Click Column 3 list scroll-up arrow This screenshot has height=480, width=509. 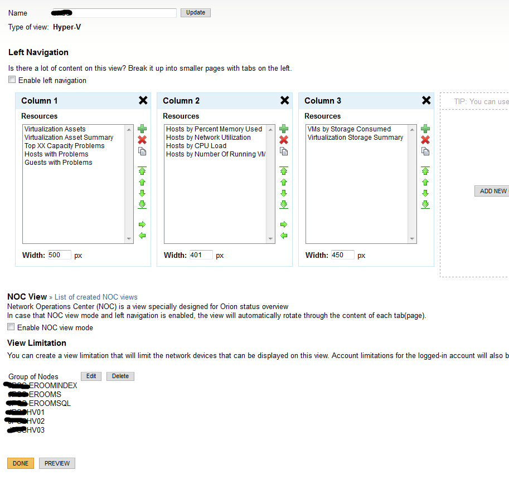[x=412, y=129]
